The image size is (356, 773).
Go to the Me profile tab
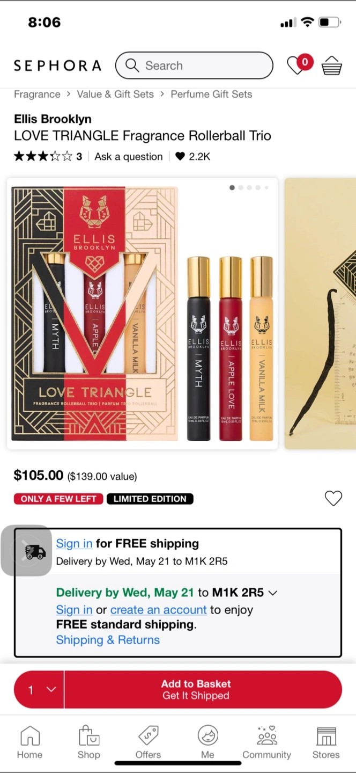click(207, 742)
